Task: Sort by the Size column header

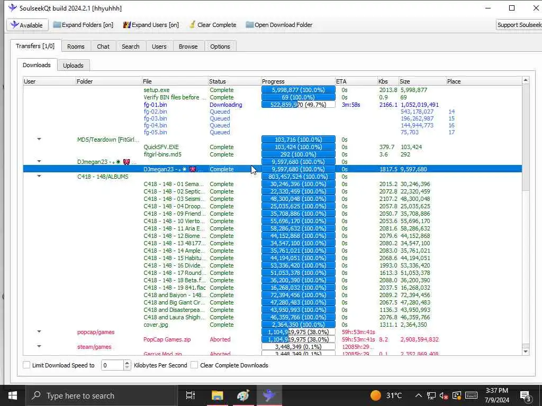Action: 422,81
